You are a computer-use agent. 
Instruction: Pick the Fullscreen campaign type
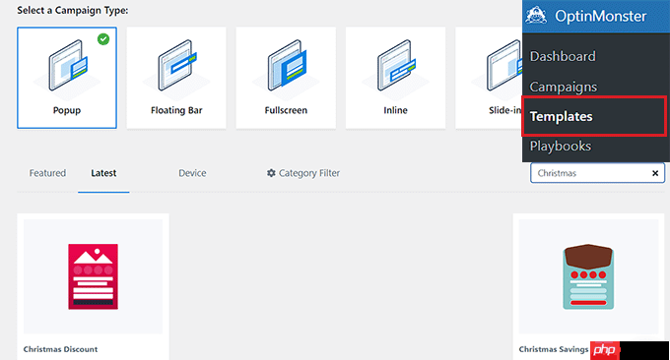pyautogui.click(x=286, y=78)
